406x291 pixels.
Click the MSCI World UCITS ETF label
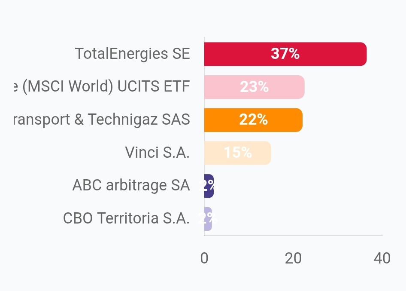[x=101, y=87]
